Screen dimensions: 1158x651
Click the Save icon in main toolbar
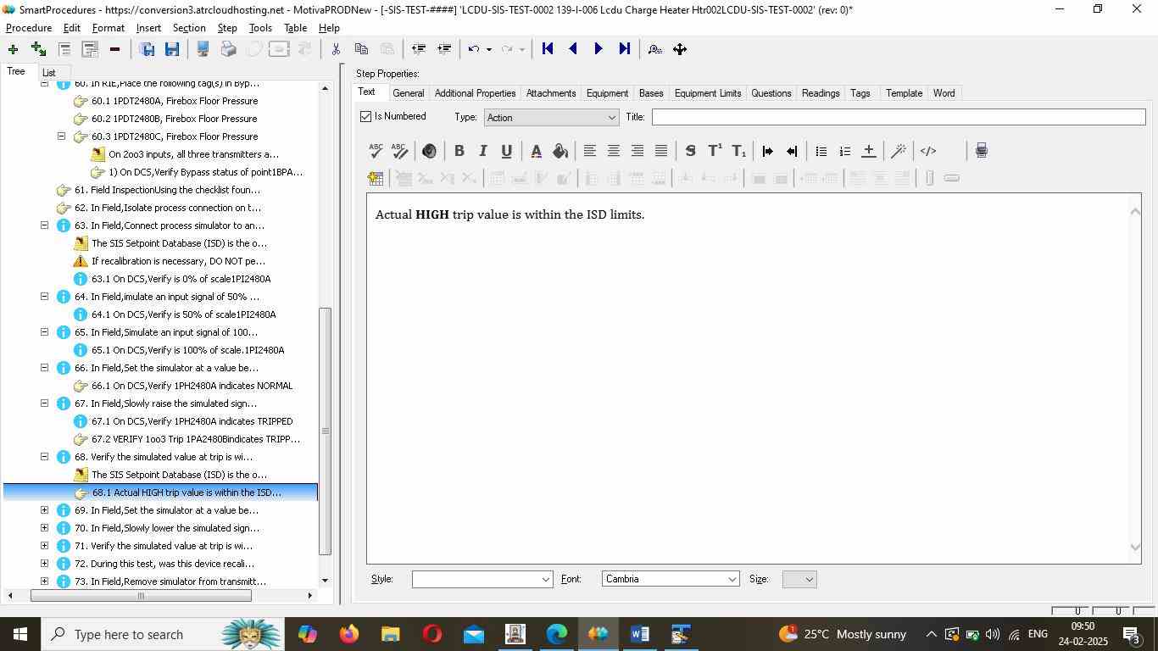172,49
